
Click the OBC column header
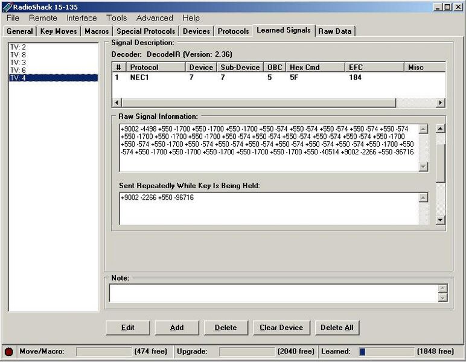275,68
